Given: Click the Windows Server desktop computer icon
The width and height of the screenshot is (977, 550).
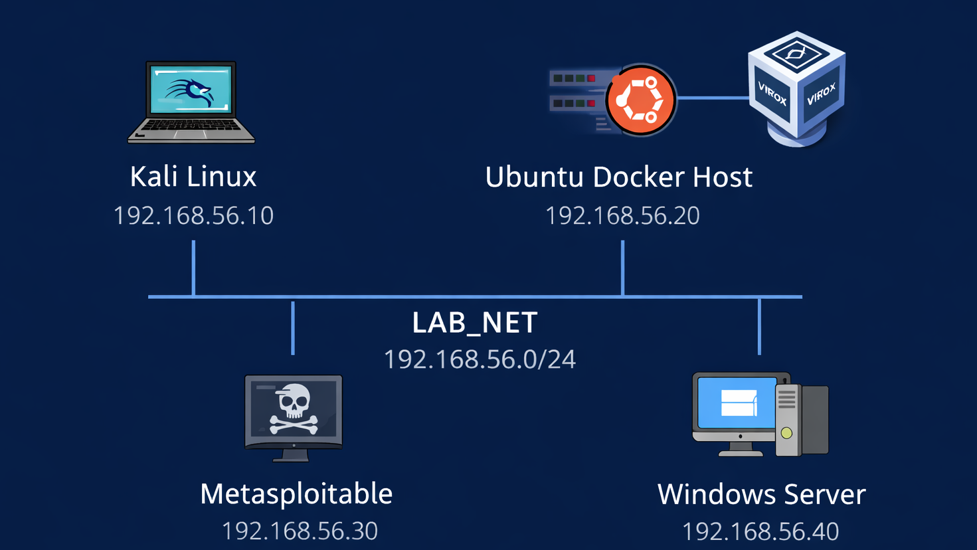Looking at the screenshot, I should pos(760,414).
